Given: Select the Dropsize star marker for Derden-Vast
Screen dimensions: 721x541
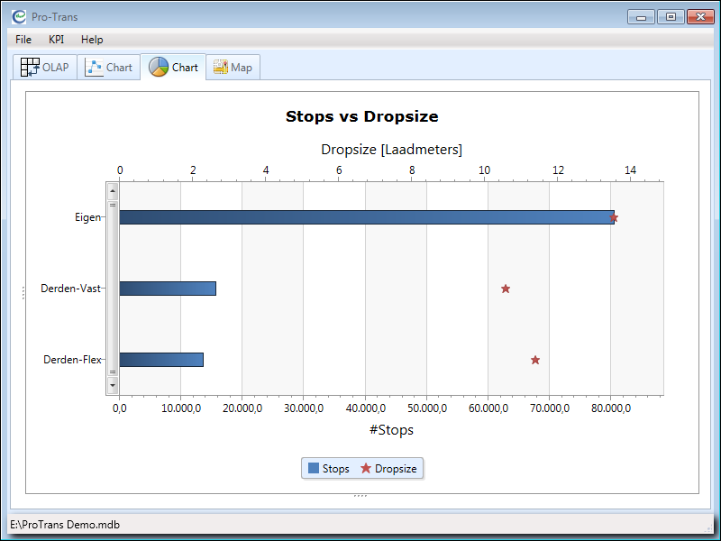Looking at the screenshot, I should [x=506, y=289].
